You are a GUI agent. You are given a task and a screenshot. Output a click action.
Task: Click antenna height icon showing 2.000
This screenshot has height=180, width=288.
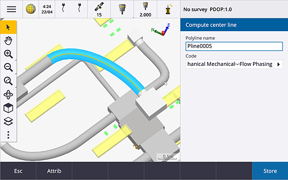(145, 9)
